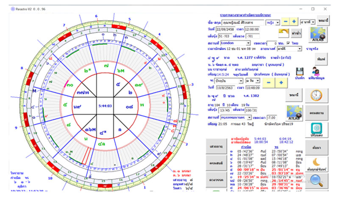Click the longitude field showing 100:31
Screen dimensions: 339x200
click(x=251, y=110)
